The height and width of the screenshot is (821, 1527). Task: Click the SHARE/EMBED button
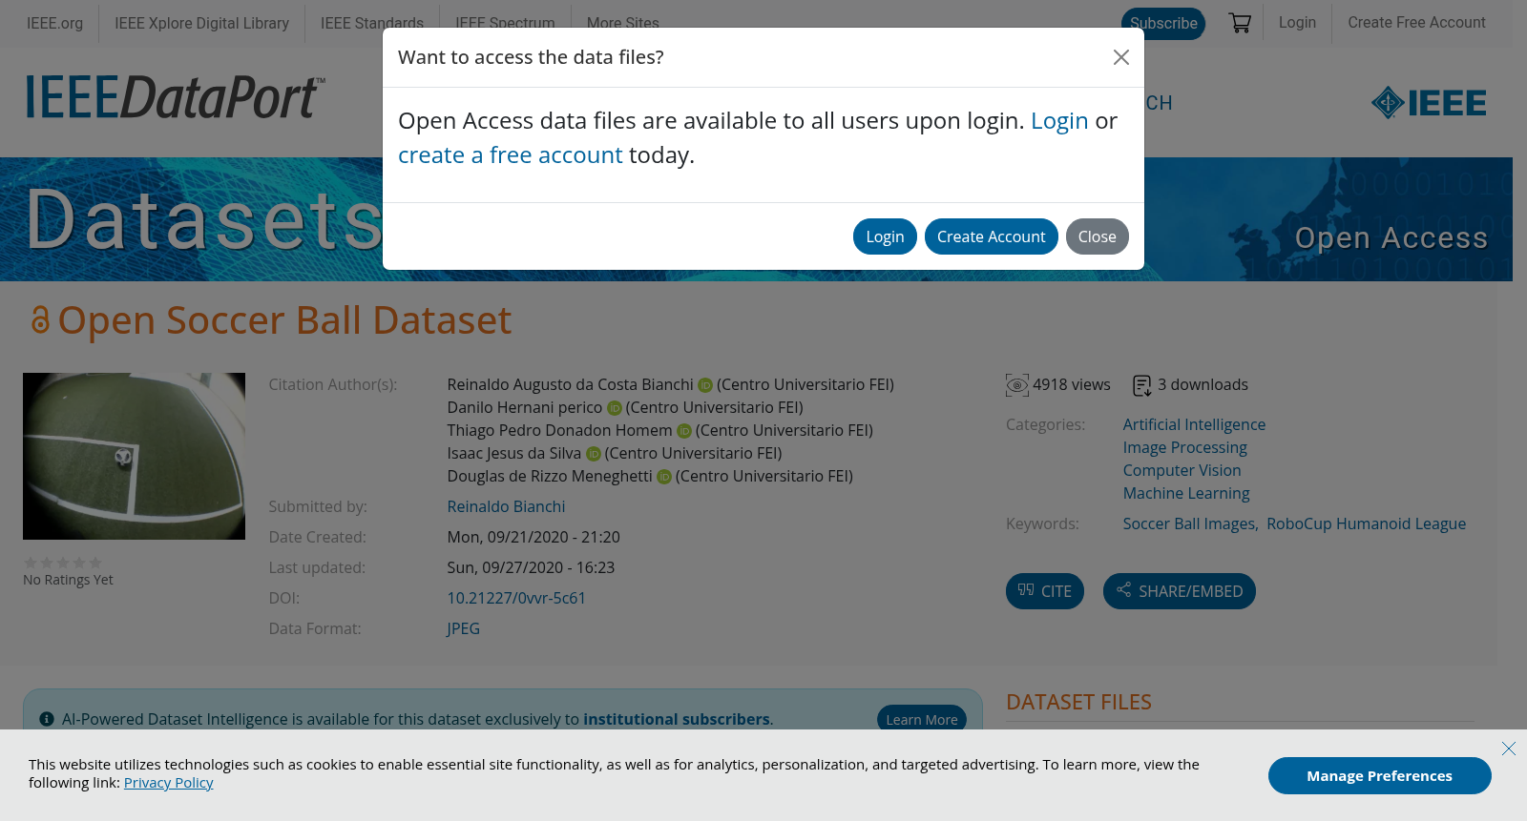click(1180, 591)
